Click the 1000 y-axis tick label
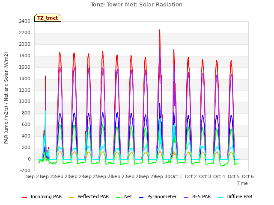 pyautogui.click(x=25, y=102)
